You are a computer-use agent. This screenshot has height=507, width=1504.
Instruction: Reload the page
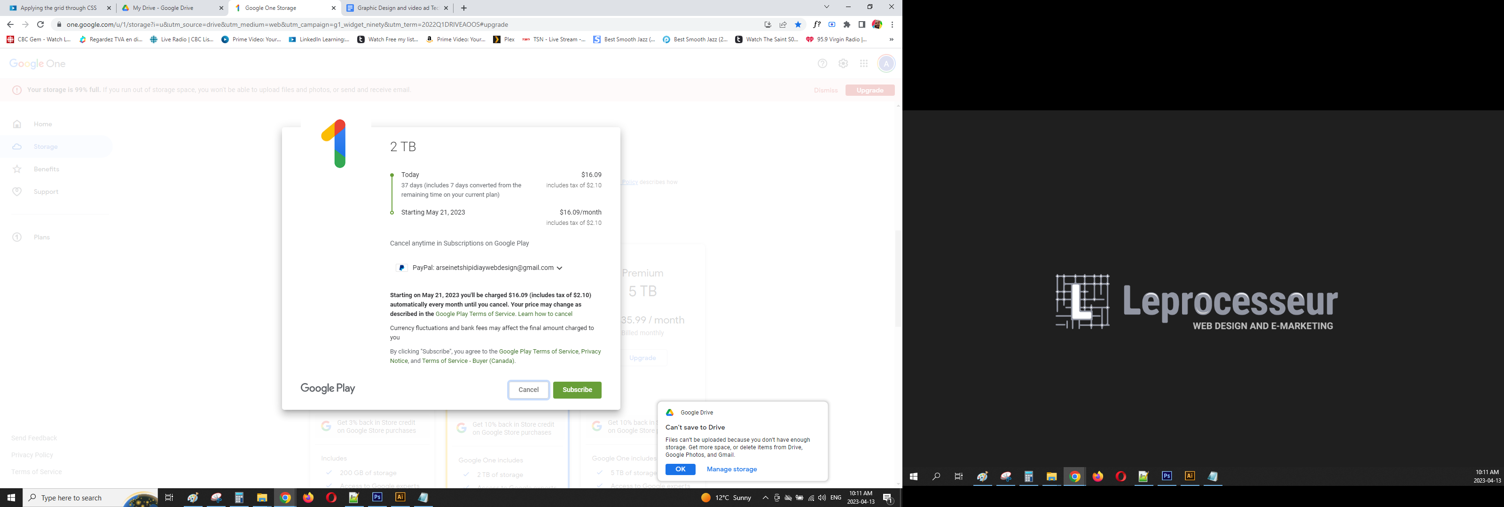[40, 24]
